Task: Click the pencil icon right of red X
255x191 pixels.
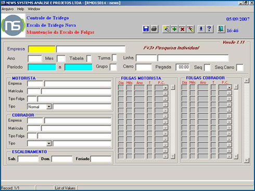Action: (x=190, y=29)
